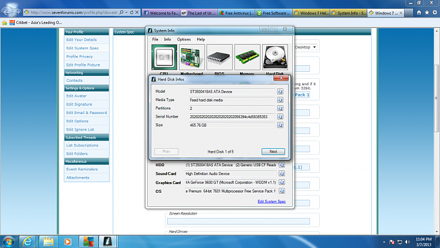Click the page vertical scrollbar
The height and width of the screenshot is (248, 440).
(x=436, y=98)
